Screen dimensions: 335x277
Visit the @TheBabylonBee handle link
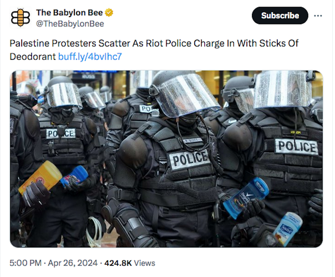point(70,24)
